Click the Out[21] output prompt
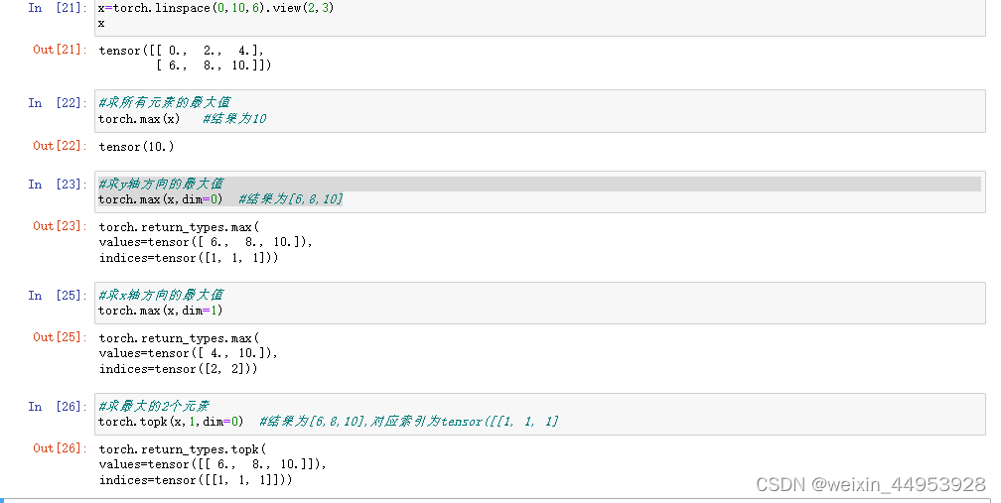This screenshot has height=503, width=1001. 60,49
